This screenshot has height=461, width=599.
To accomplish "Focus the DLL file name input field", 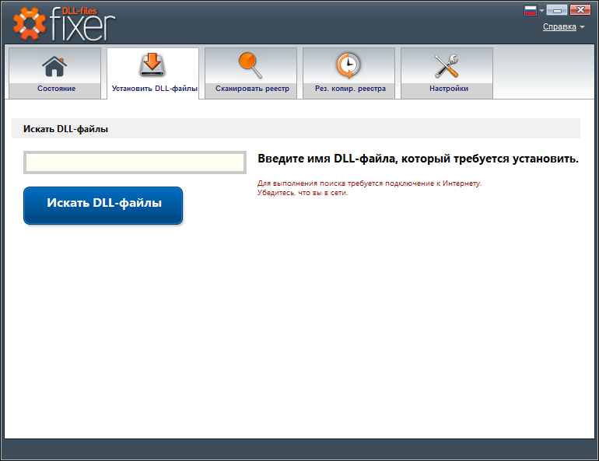I will click(135, 162).
